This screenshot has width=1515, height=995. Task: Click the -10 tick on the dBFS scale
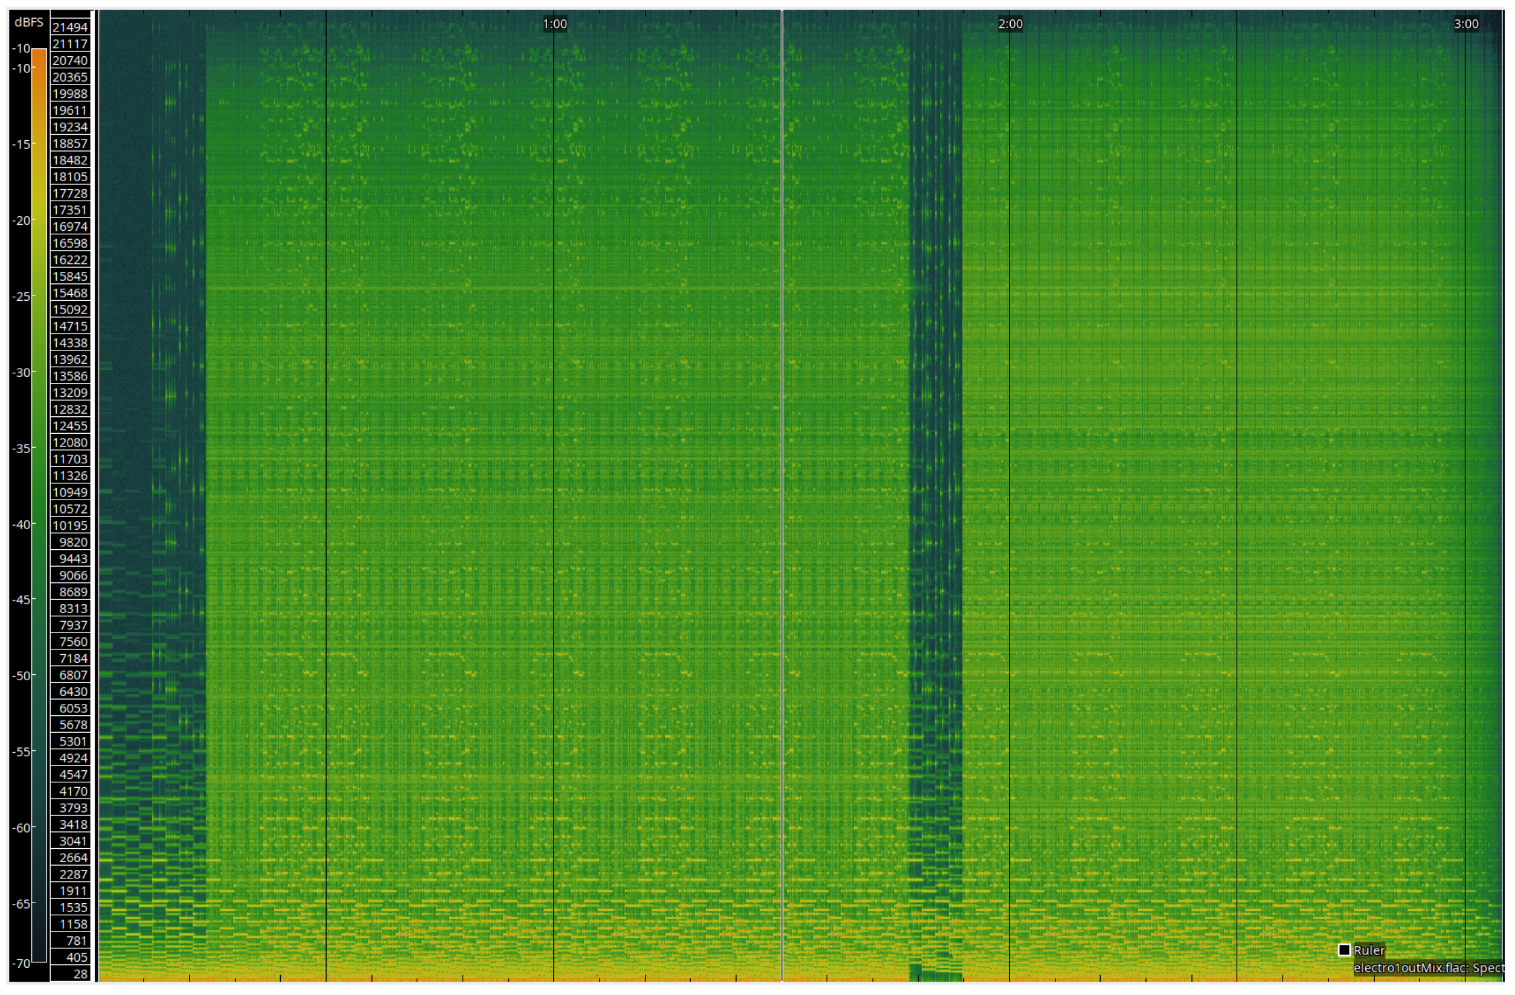pyautogui.click(x=24, y=48)
